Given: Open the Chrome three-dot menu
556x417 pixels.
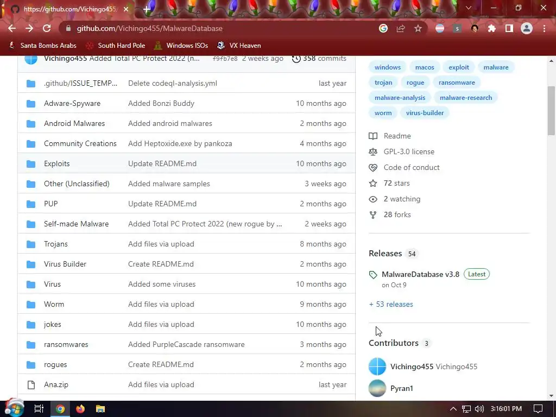Looking at the screenshot, I should click(544, 28).
